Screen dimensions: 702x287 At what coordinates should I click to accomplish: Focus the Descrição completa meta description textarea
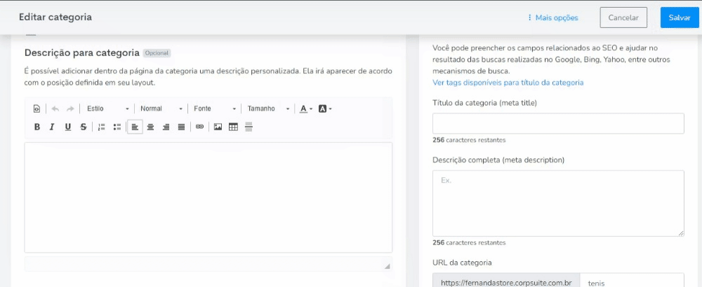coord(558,203)
